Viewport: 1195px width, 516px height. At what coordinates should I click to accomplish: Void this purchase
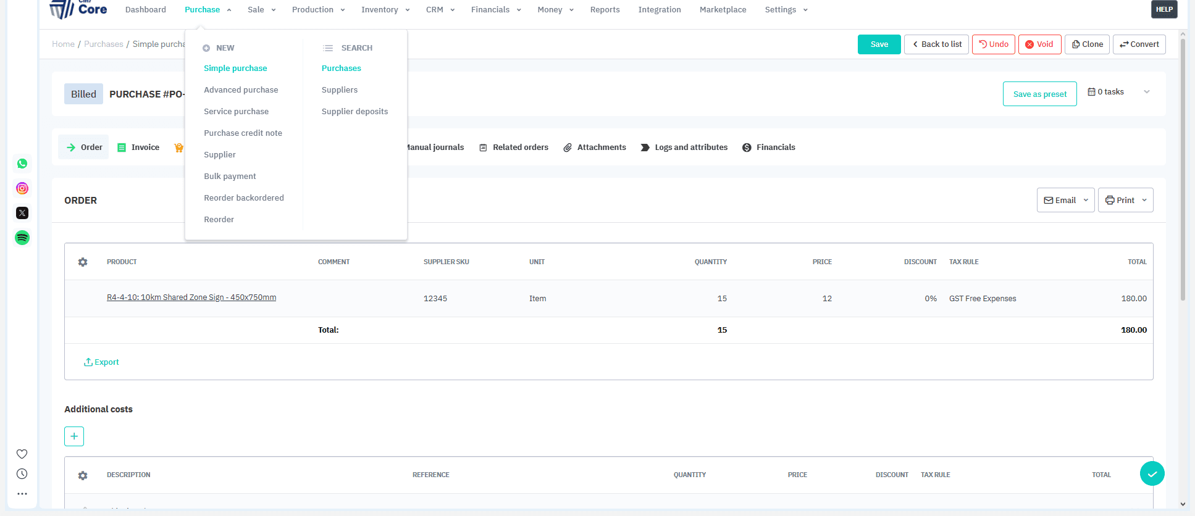[1040, 44]
